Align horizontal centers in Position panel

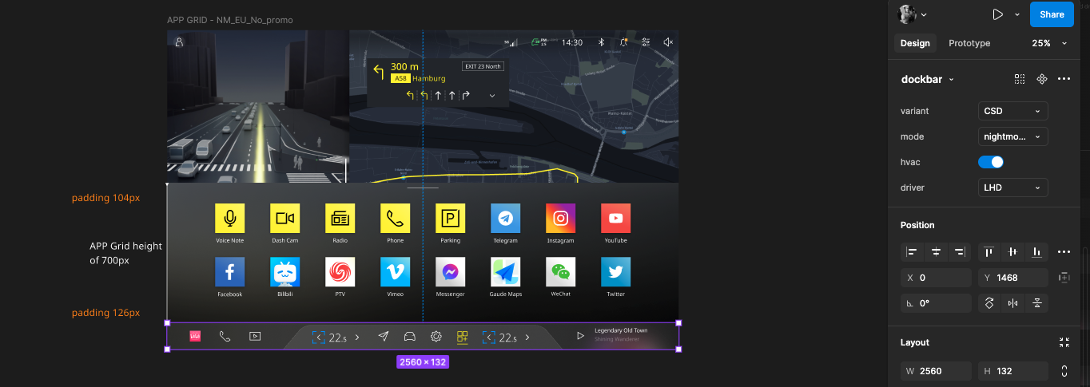pos(936,252)
